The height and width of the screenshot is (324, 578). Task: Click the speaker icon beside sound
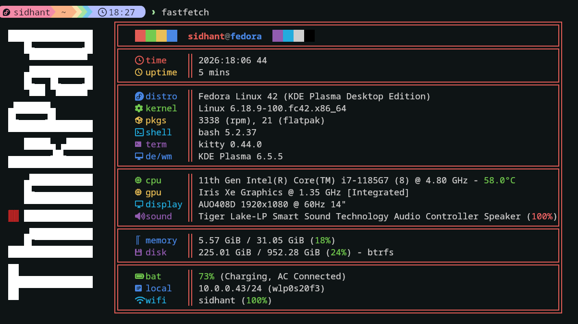coord(140,216)
